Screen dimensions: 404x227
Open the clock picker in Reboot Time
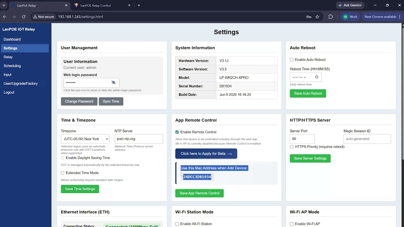tap(317, 77)
